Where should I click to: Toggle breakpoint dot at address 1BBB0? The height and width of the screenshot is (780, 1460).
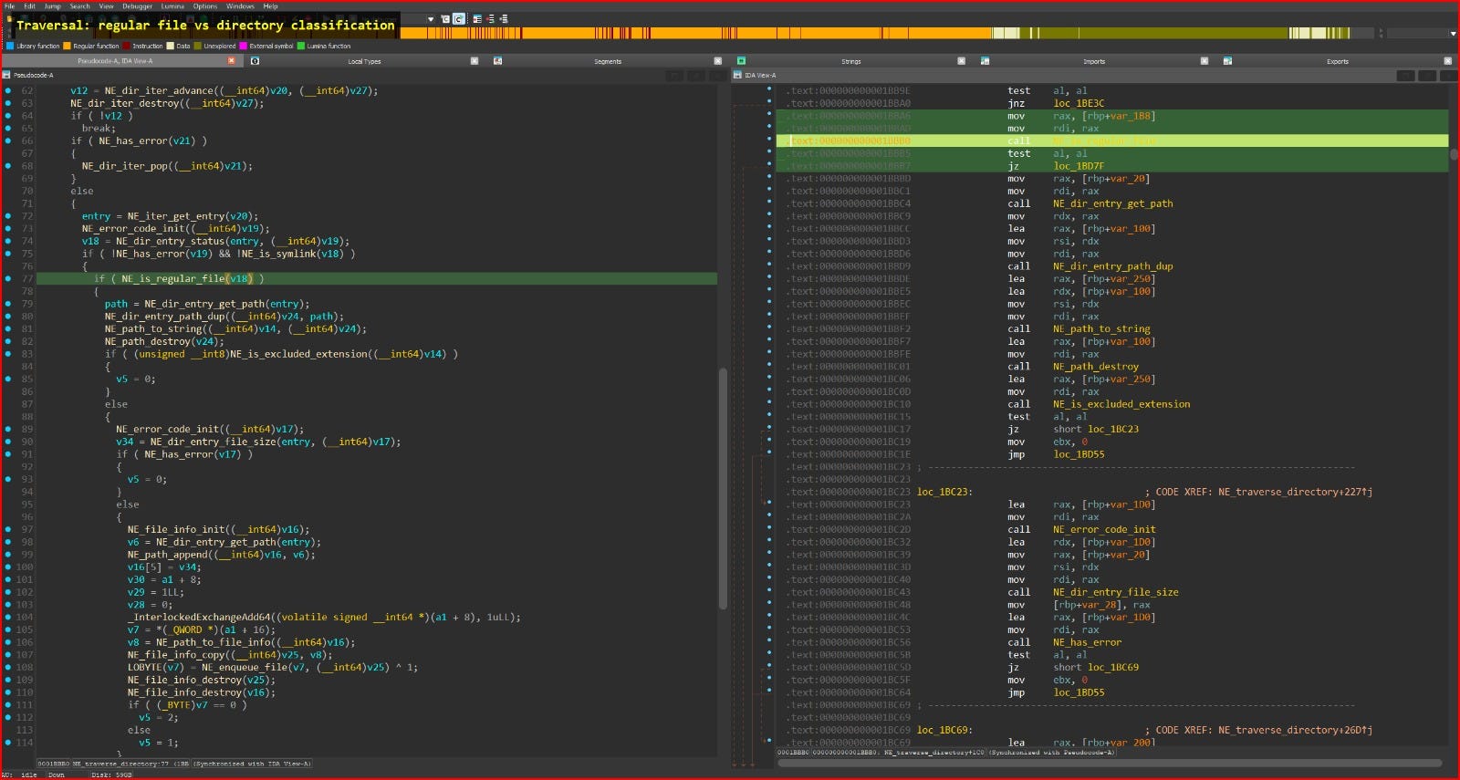click(769, 139)
